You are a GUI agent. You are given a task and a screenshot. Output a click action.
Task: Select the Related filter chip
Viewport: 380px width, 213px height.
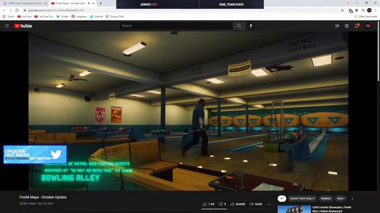pos(326,199)
